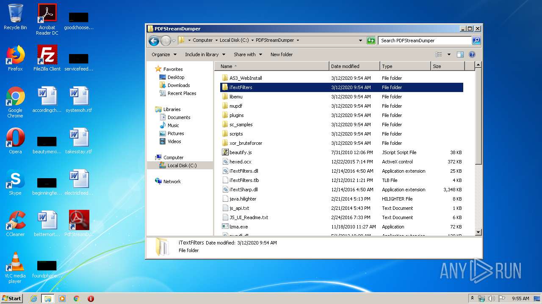Click the Change your view icon
Screen dimensions: 542x304
(439, 54)
